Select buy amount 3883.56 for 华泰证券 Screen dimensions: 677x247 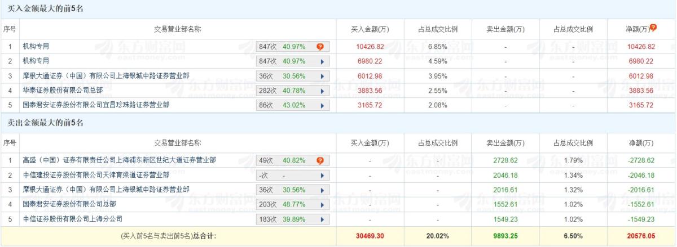pyautogui.click(x=370, y=90)
